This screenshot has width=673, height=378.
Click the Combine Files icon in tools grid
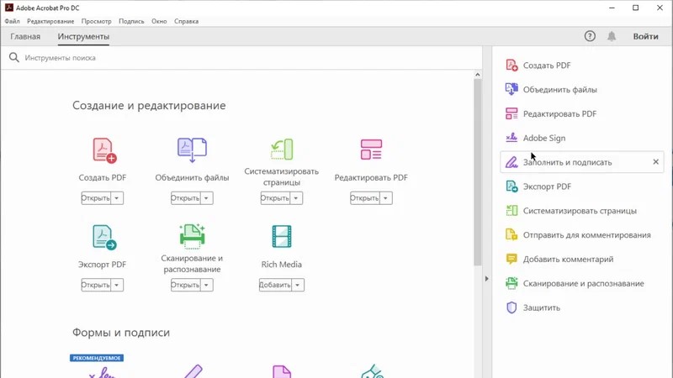[192, 150]
